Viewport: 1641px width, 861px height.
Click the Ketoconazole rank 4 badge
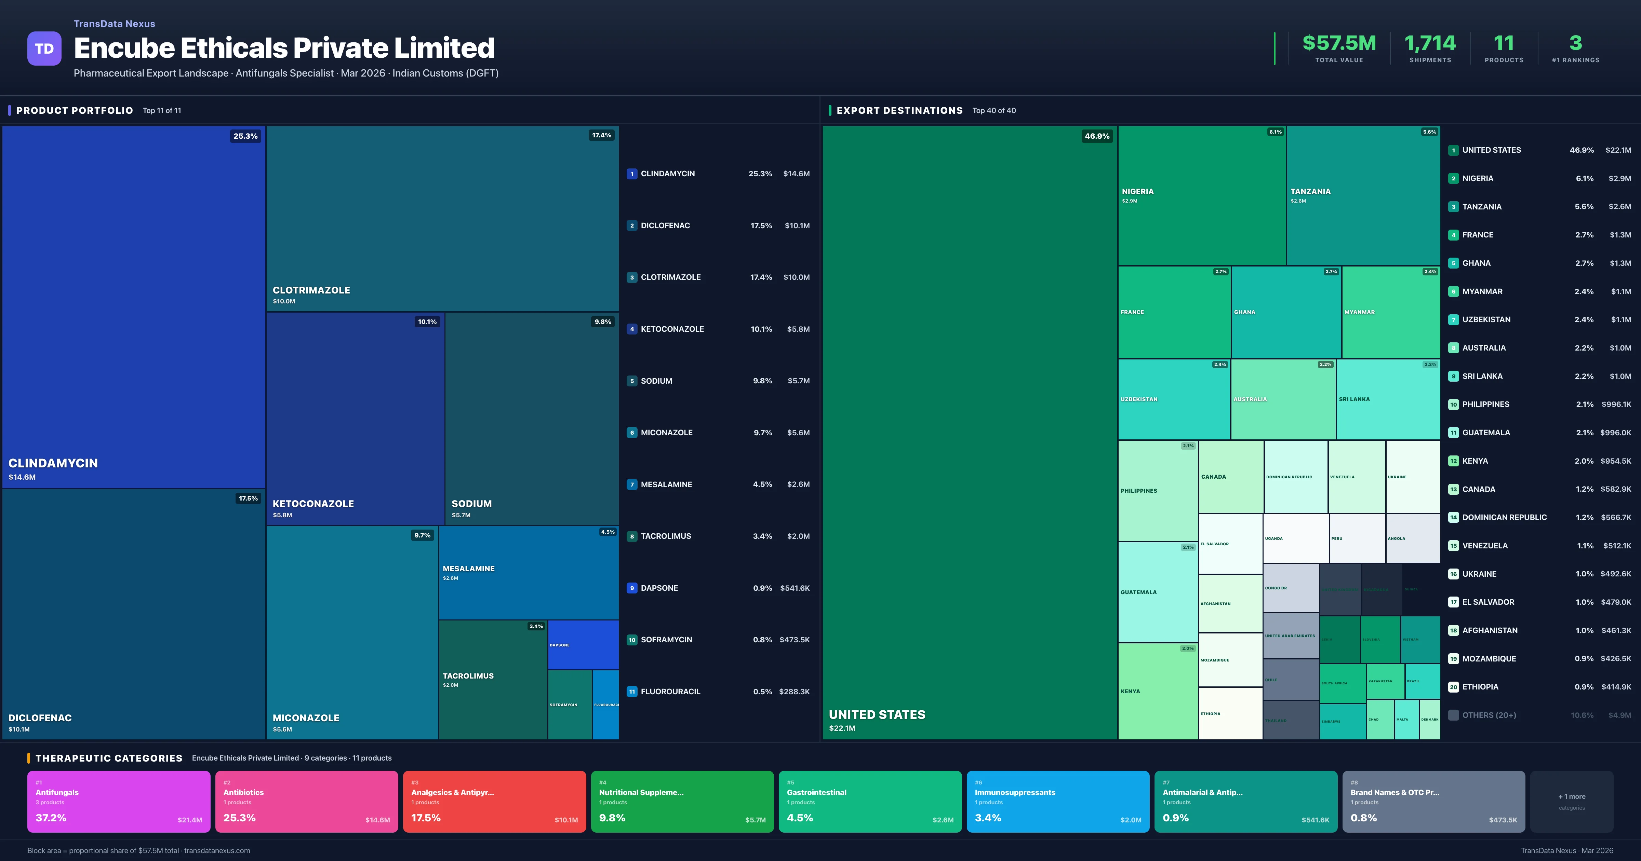coord(631,329)
